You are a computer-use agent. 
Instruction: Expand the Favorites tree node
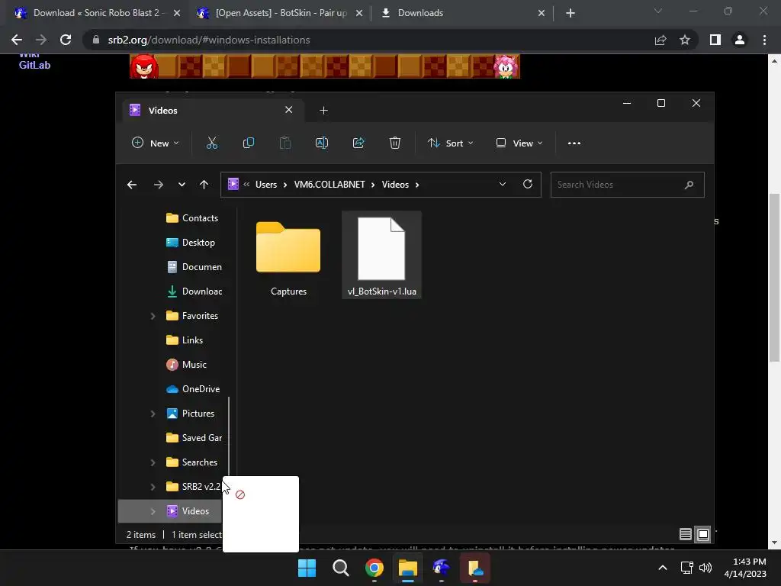point(153,316)
